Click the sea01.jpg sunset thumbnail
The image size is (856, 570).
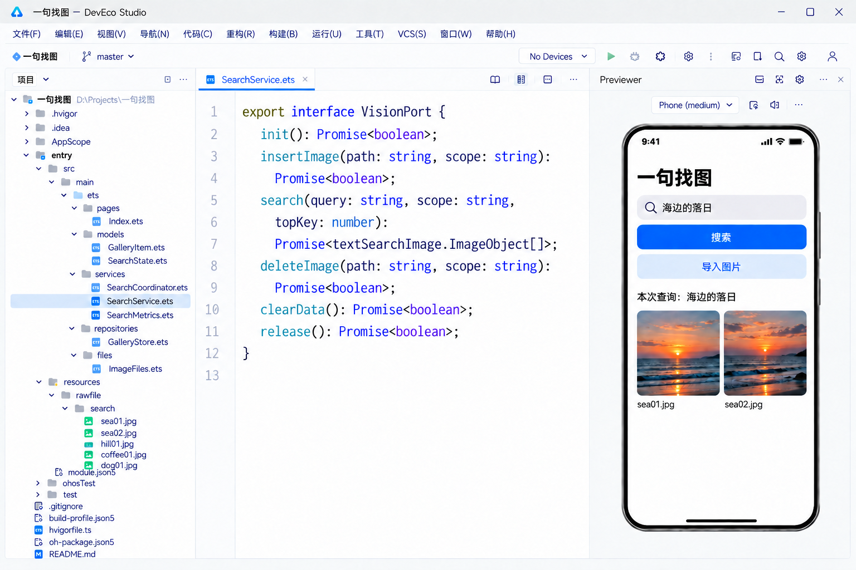click(678, 353)
